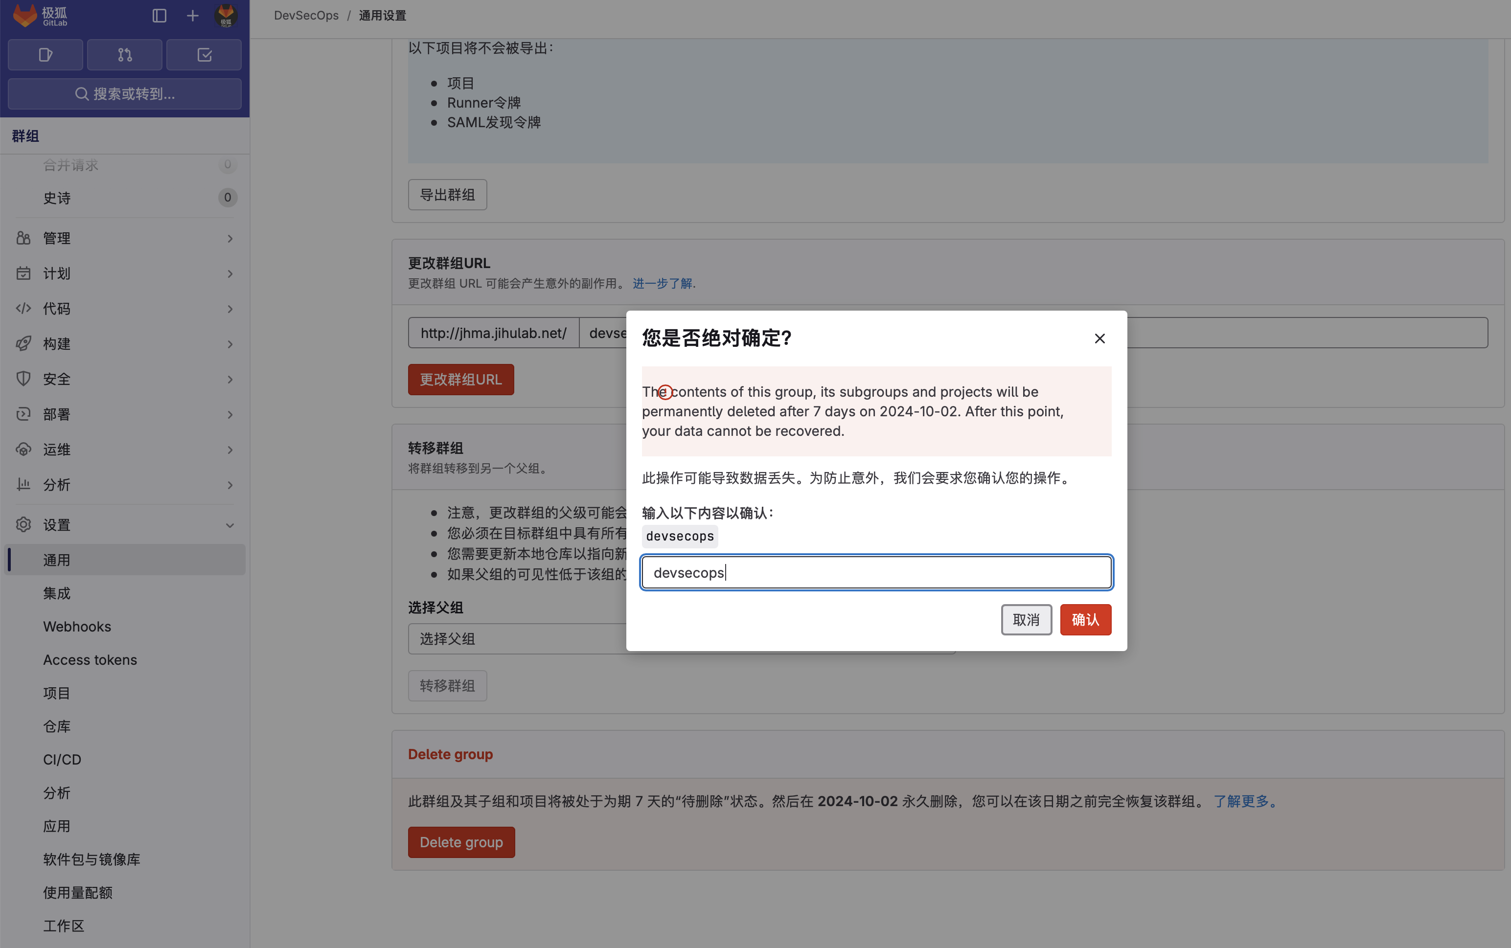Click the code repository icon in sidebar
Viewport: 1511px width, 948px height.
[24, 308]
